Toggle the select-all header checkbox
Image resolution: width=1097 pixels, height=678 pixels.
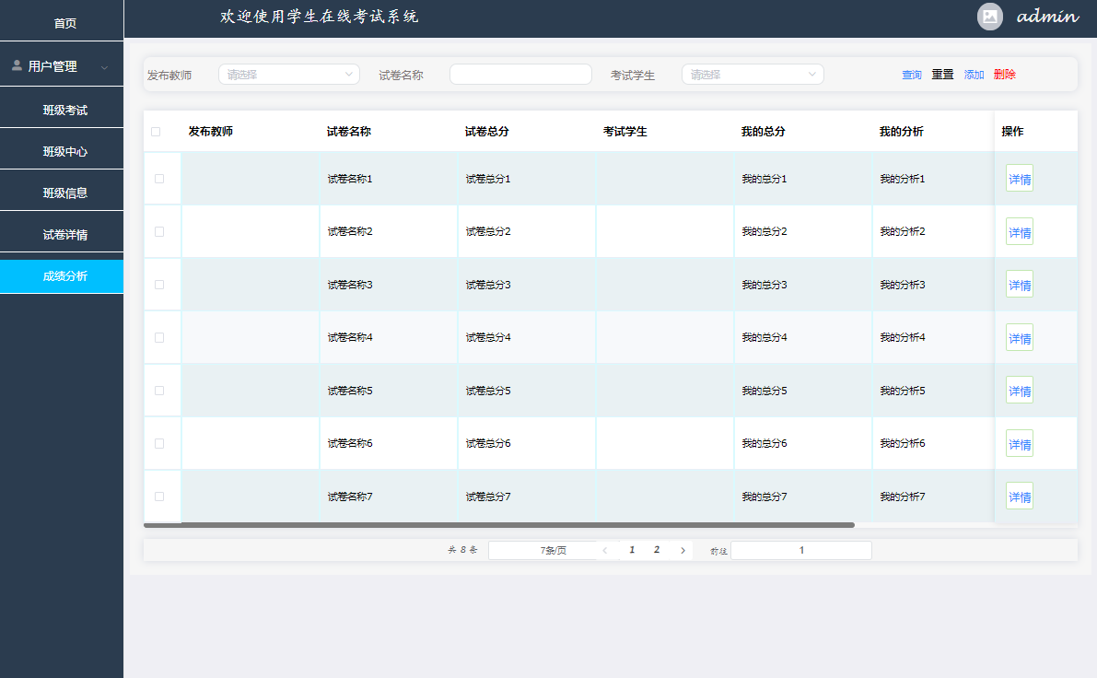156,132
